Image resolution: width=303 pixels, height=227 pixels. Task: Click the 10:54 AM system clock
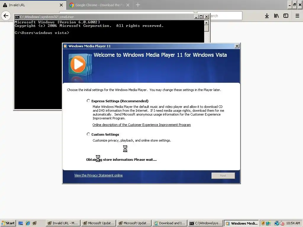pyautogui.click(x=293, y=223)
